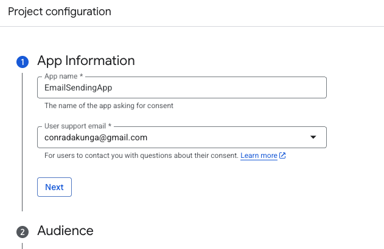Click the connector line below step 2 circle
Screen dimensions: 384x249
coord(23,245)
